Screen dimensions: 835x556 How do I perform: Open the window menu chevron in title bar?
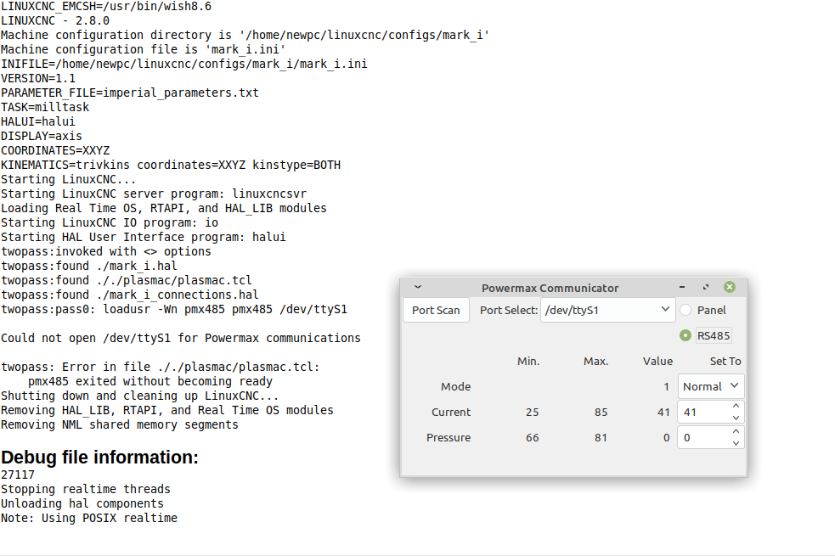418,287
